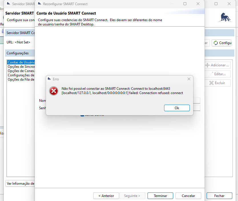Click panther icon in Erro title bar
This screenshot has height=201, width=238.
pyautogui.click(x=49, y=79)
